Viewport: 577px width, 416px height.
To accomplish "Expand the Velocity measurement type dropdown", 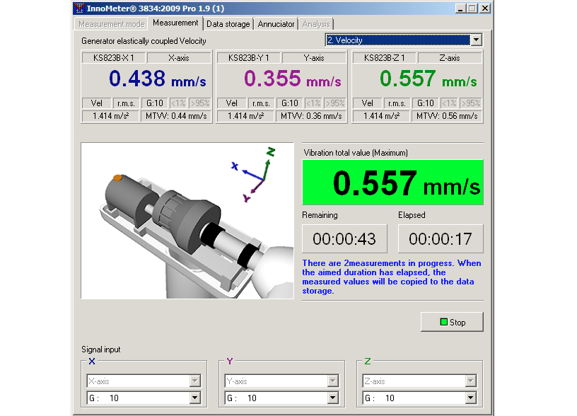I will click(476, 40).
